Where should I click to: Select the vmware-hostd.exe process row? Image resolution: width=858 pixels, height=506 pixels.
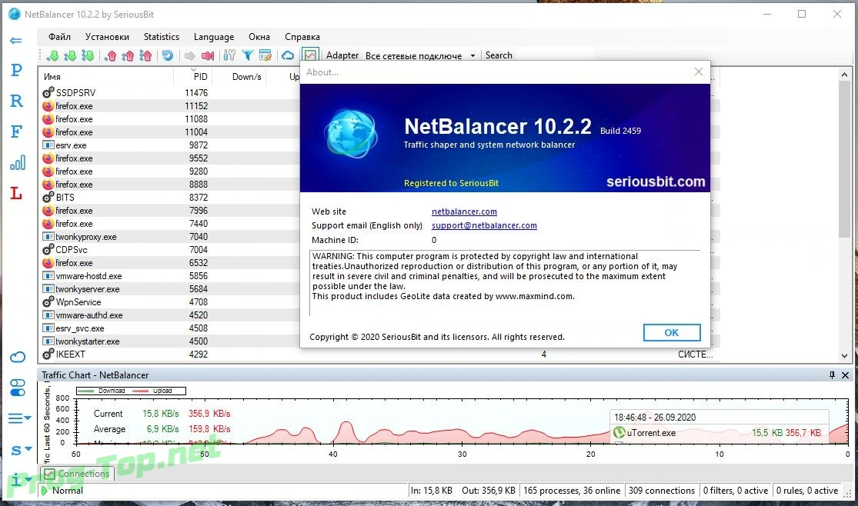click(169, 276)
